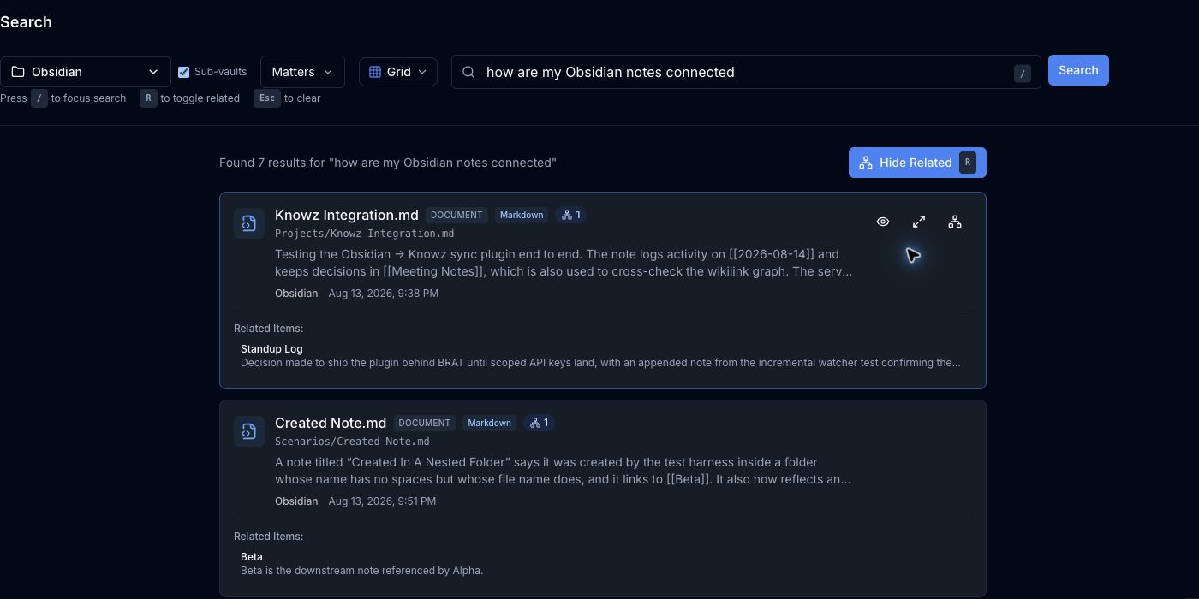The height and width of the screenshot is (599, 1199).
Task: Toggle the Sub-vaults checkbox
Action: tap(183, 72)
